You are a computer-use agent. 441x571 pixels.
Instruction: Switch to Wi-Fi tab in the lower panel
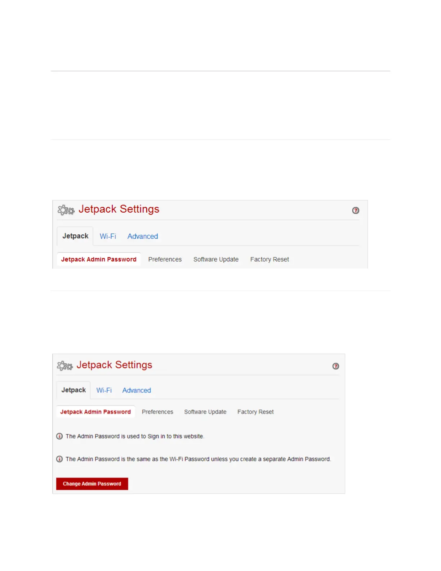point(104,390)
